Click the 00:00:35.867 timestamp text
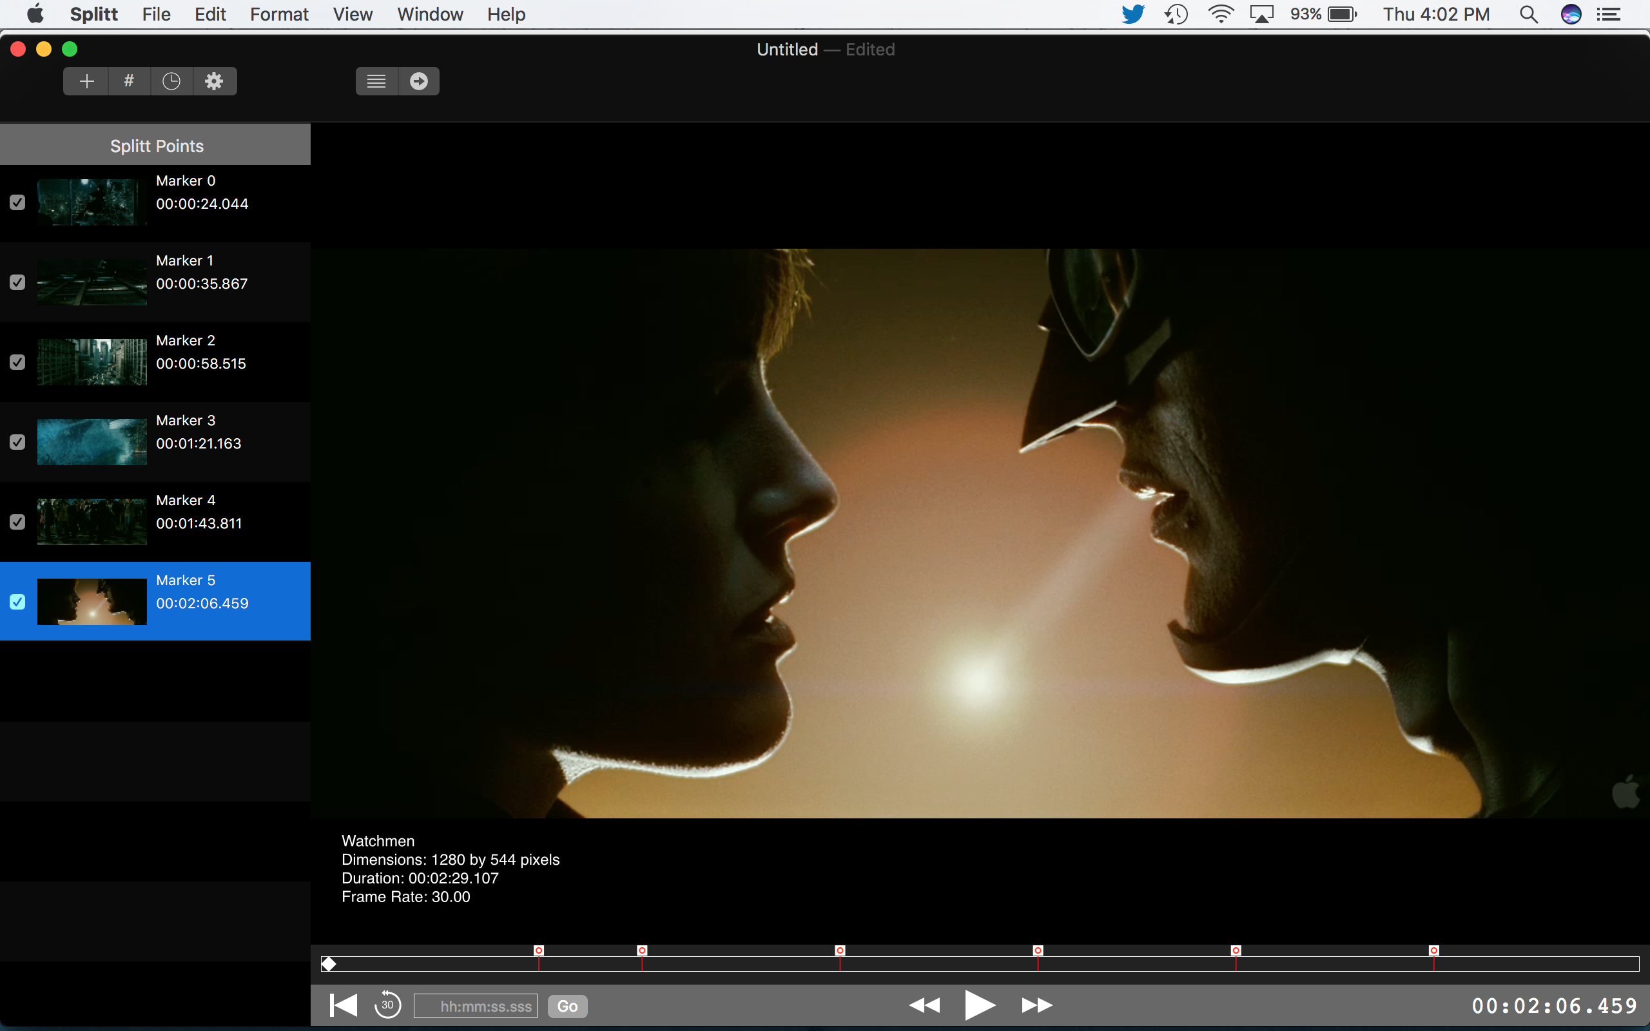This screenshot has width=1650, height=1031. tap(202, 284)
